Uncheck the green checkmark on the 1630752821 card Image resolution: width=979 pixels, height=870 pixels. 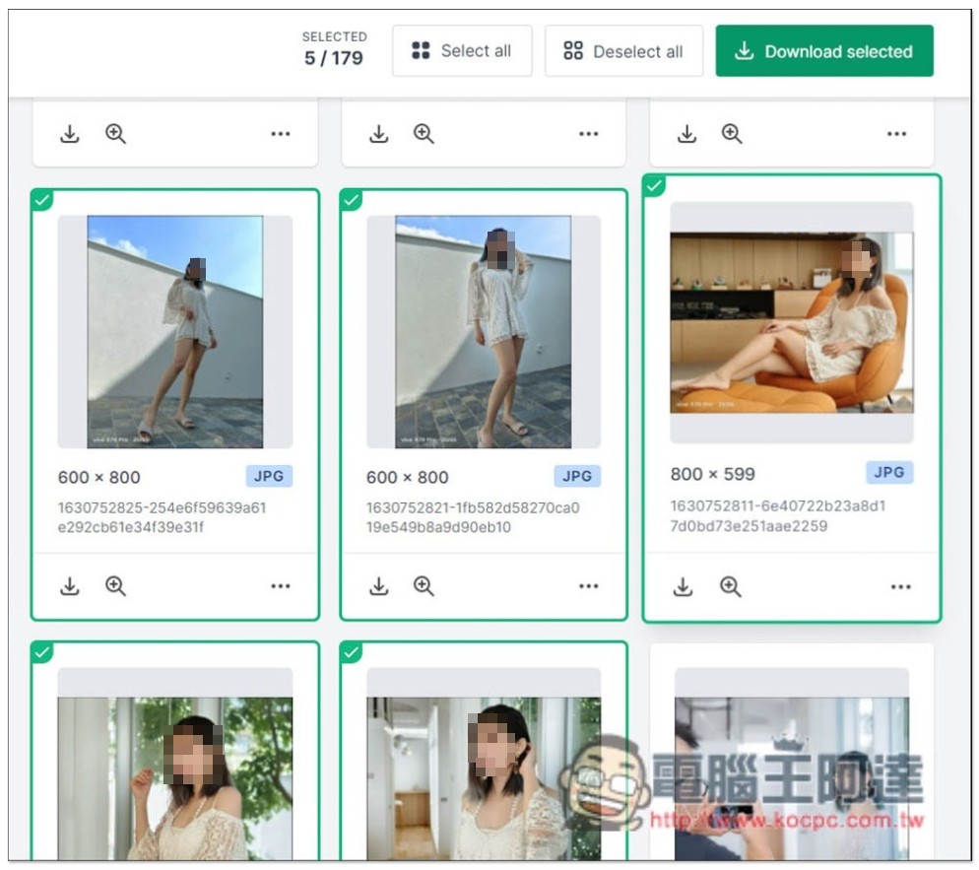click(351, 200)
